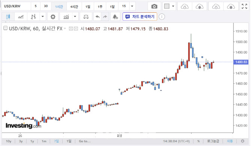
Task: Toggle the 로그눈금 log scale
Action: (x=213, y=141)
